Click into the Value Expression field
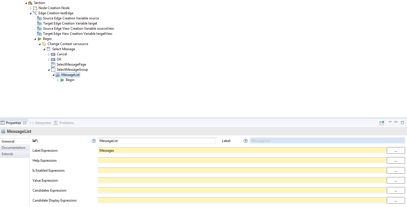 click(242, 180)
